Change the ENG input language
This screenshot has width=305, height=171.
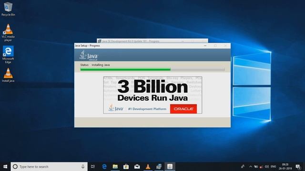pyautogui.click(x=273, y=167)
